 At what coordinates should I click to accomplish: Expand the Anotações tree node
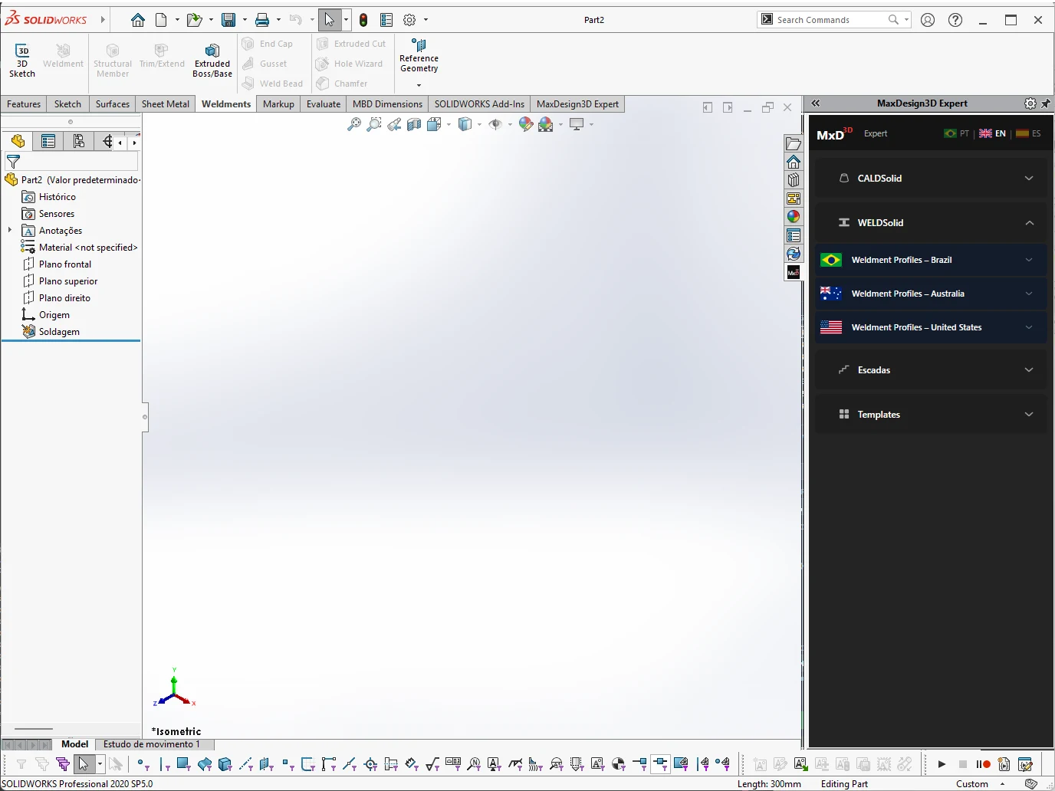coord(9,230)
